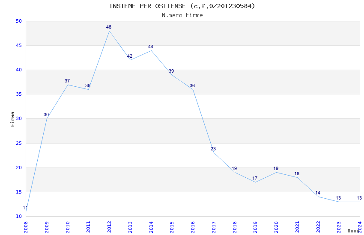This screenshot has height=235, width=364.
Task: Click the data label 14 for 2022
Action: coord(318,193)
